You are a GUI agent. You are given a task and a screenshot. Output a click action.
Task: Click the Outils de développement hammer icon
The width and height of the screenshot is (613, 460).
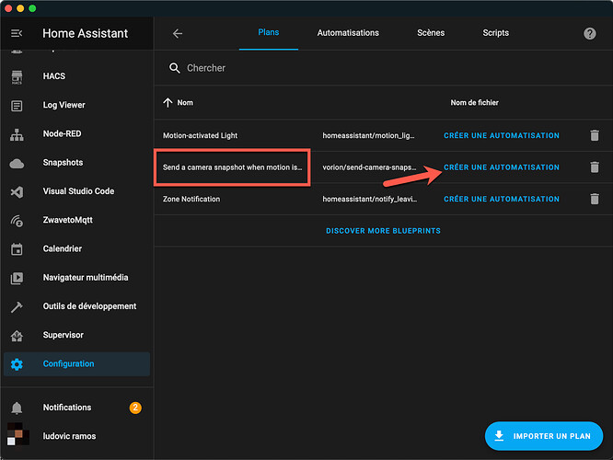click(17, 306)
